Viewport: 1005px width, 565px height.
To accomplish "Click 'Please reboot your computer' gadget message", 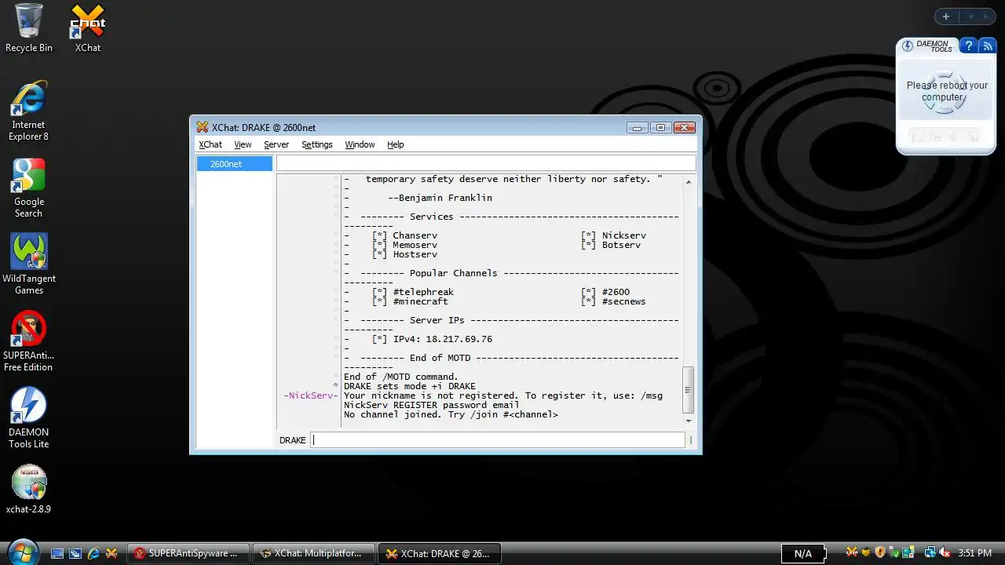I will pyautogui.click(x=947, y=91).
